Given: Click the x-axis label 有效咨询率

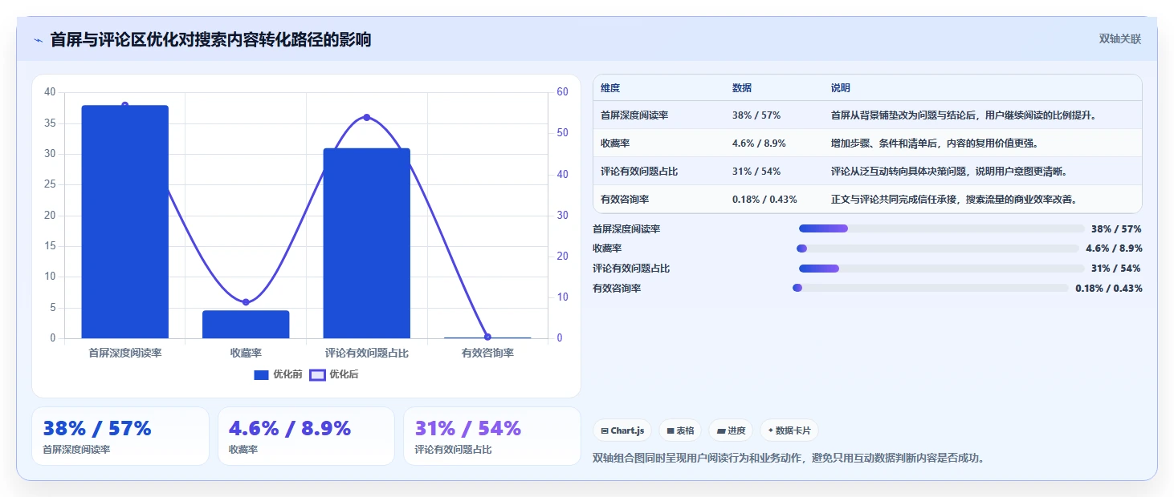Looking at the screenshot, I should tap(487, 353).
